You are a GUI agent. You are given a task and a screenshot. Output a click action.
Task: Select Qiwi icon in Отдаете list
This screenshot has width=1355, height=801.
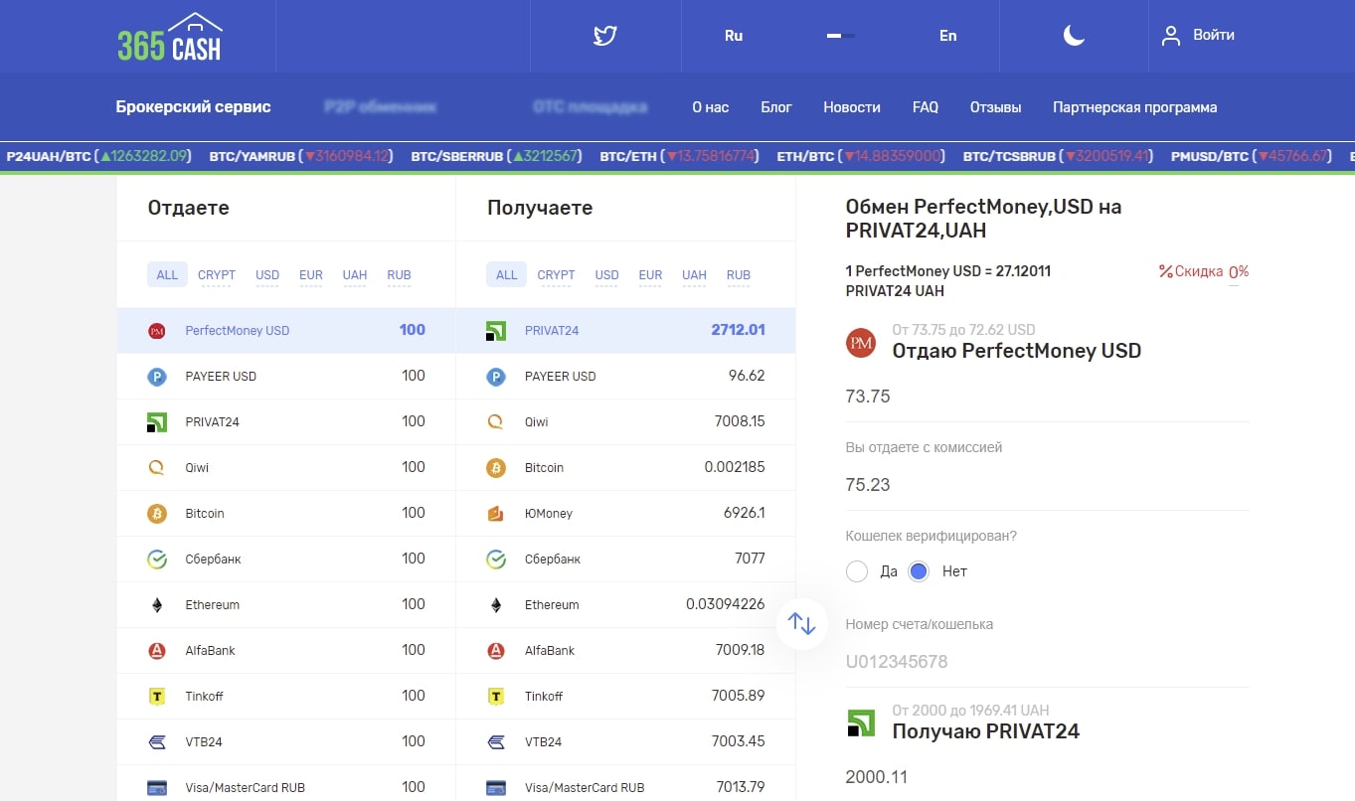click(156, 468)
